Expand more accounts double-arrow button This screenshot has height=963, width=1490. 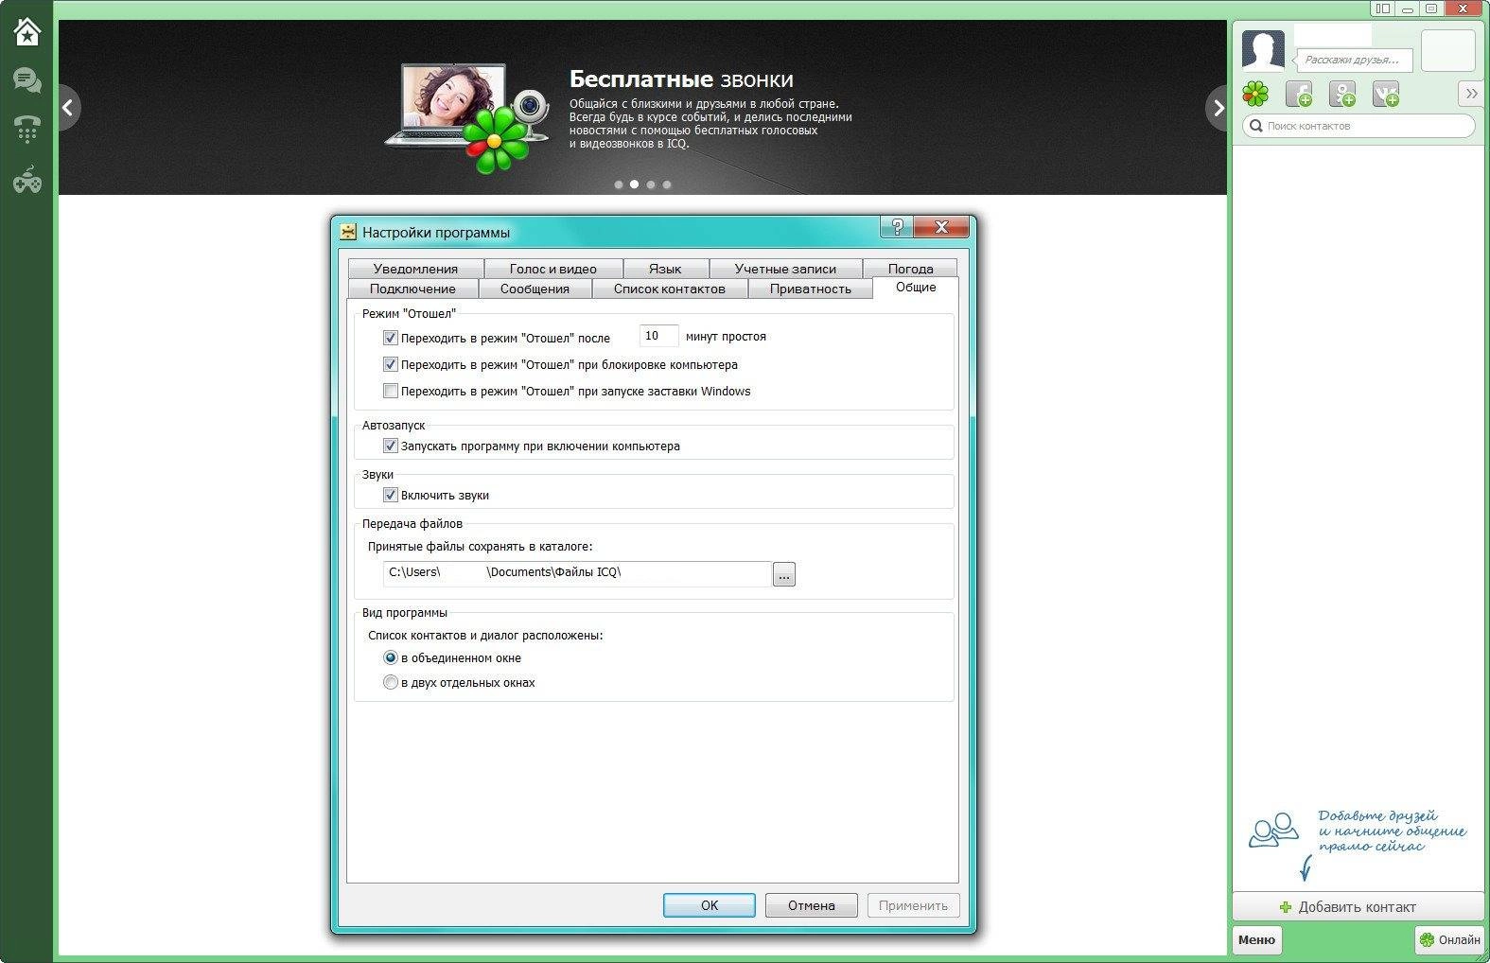1471,94
